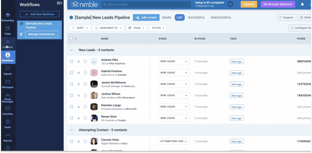This screenshot has width=312, height=153.
Task: Open the Today view from the sidebar
Action: (x=7, y=30)
